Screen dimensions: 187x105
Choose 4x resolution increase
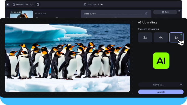161,37
